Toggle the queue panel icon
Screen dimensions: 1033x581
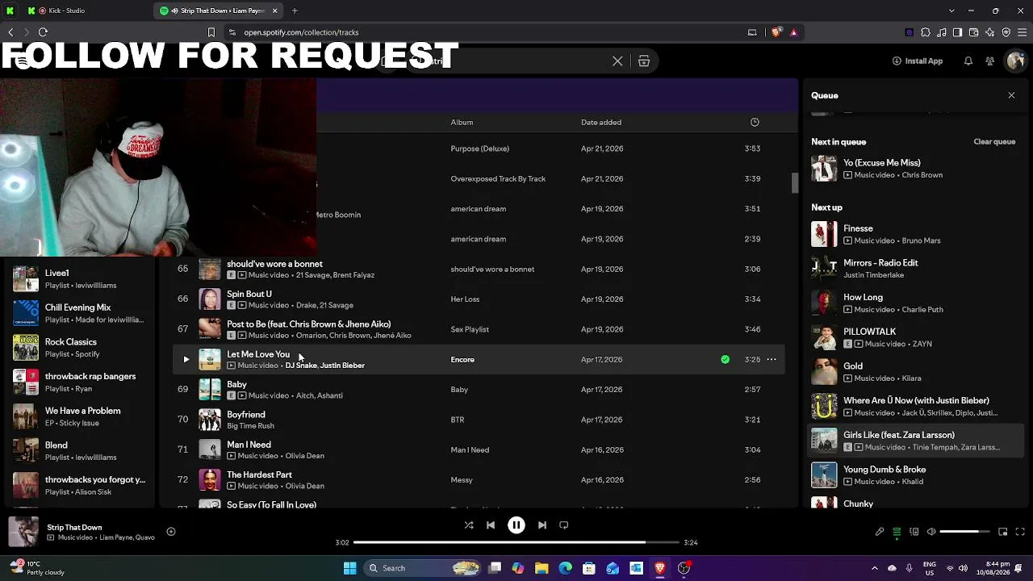[897, 532]
